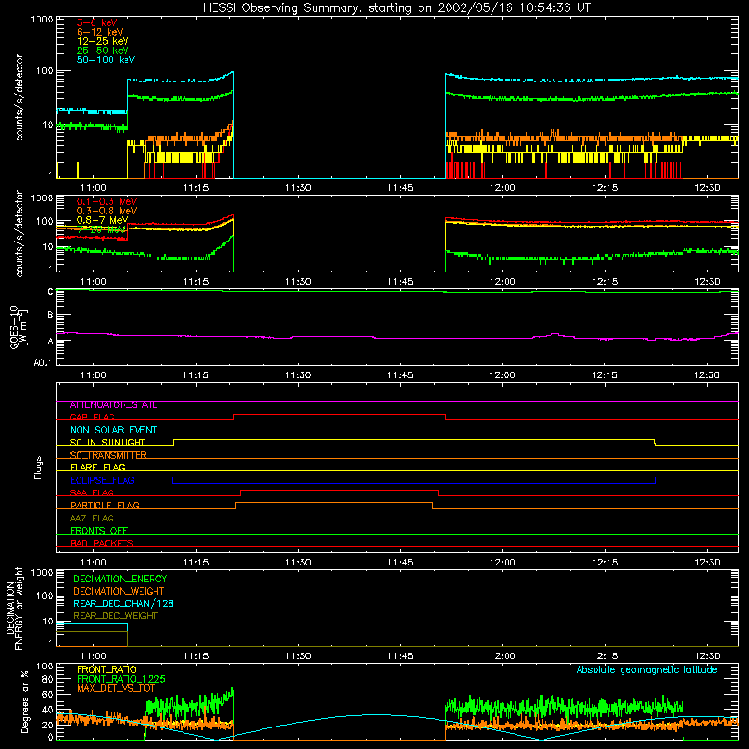
Task: Click the C class tick label on GOES panel
Action: tap(51, 292)
